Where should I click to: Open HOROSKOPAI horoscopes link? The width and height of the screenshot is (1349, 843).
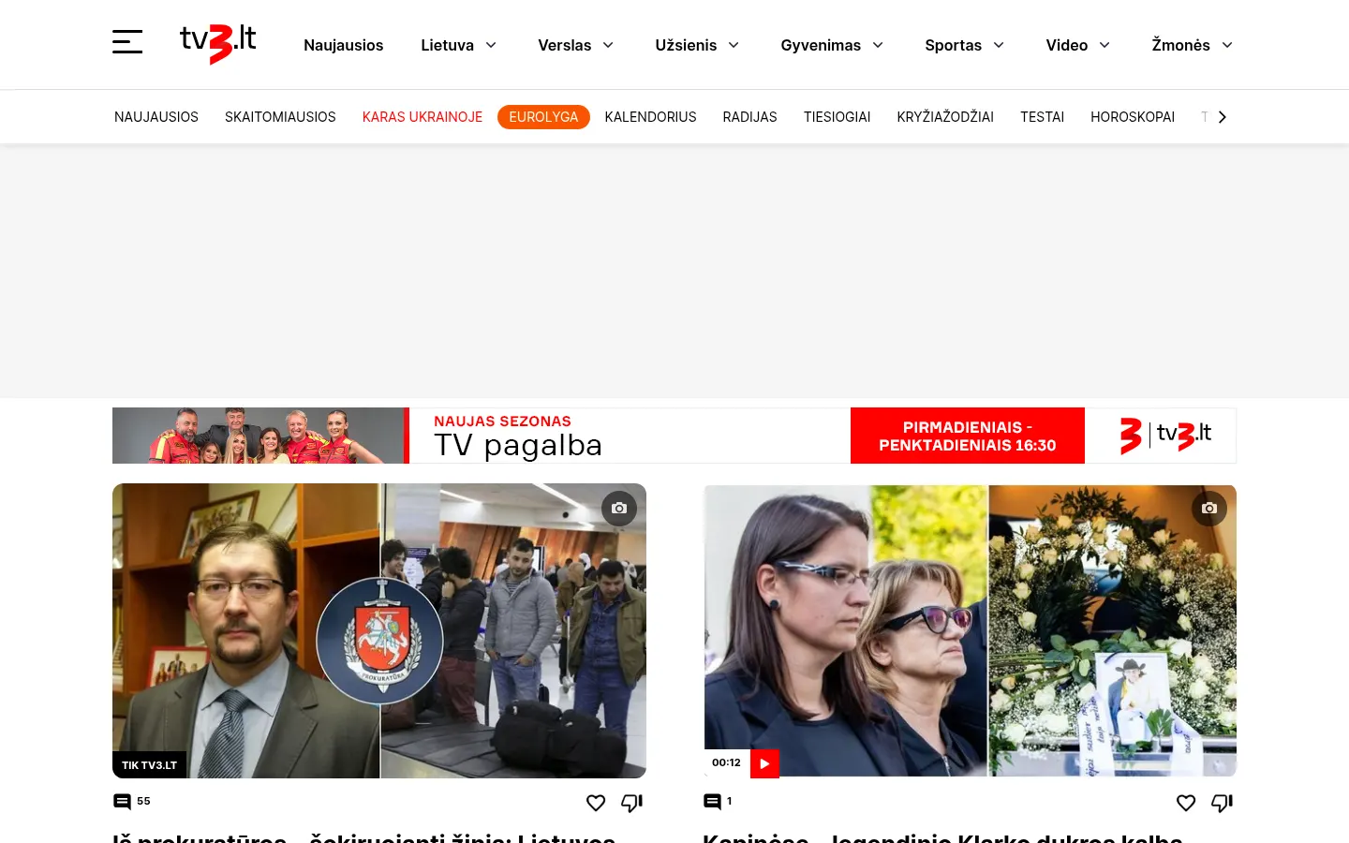1133,117
